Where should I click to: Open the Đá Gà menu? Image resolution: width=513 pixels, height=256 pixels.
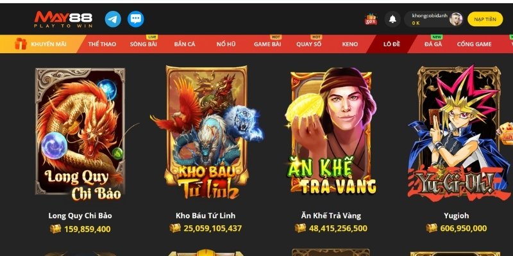433,44
